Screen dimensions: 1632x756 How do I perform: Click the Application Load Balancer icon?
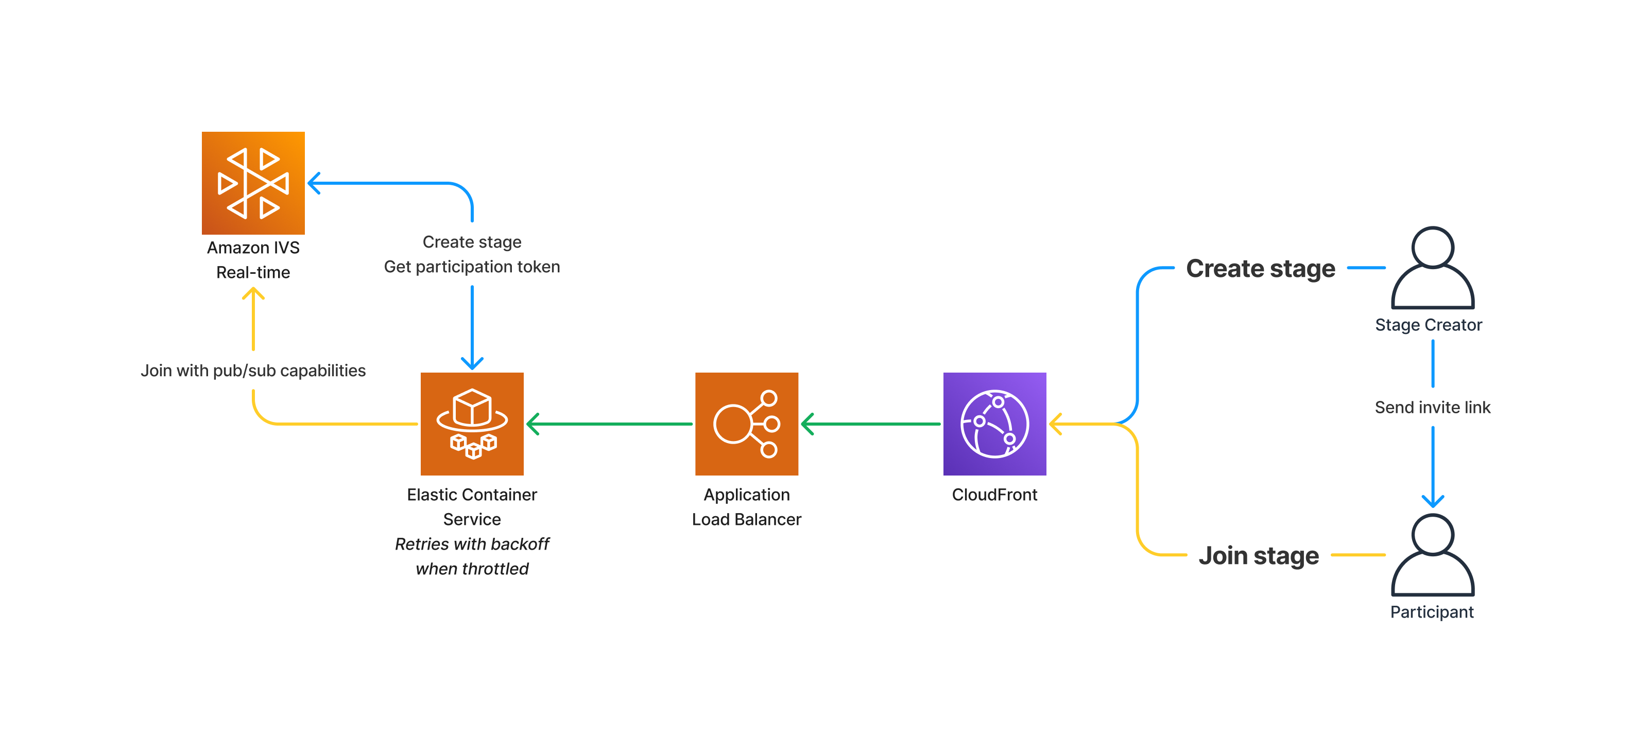(746, 424)
